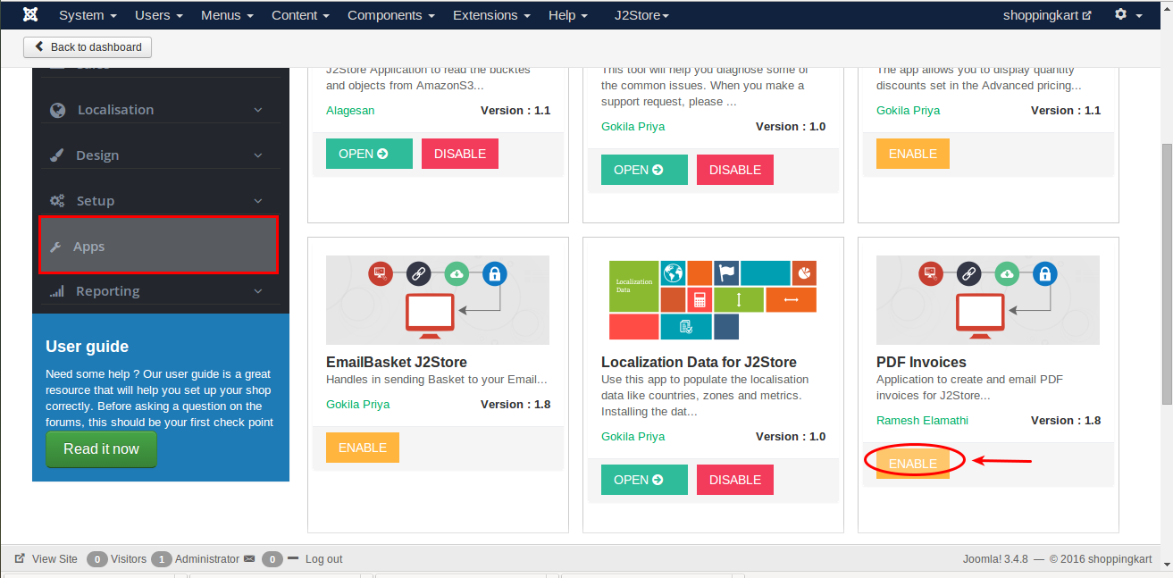
Task: Click EmailBasket J2Store title
Action: coord(397,362)
